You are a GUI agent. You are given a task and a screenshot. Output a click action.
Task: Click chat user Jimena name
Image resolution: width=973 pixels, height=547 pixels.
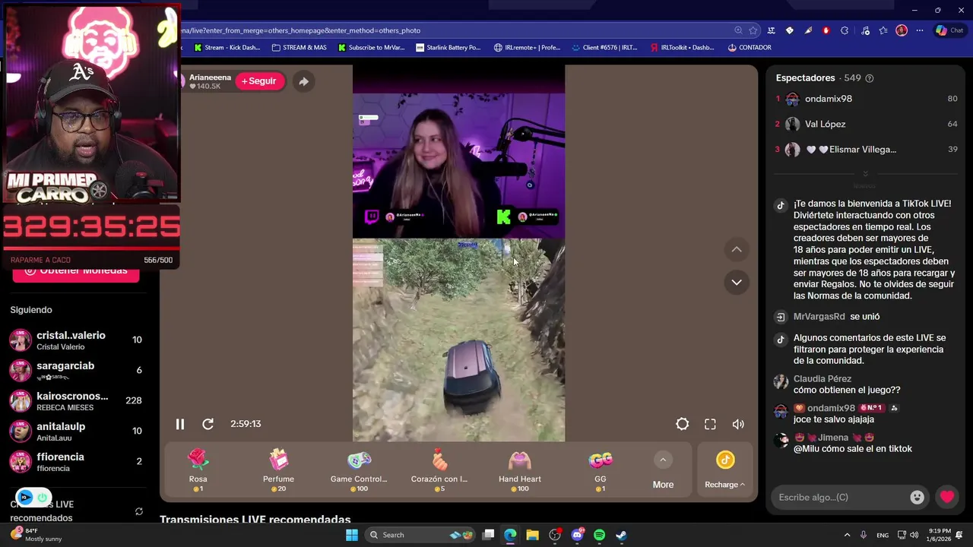(x=833, y=438)
